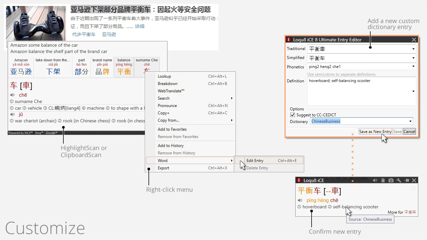Image resolution: width=427 pixels, height=240 pixels.
Task: Click the Phonetics input field
Action: coord(360,67)
